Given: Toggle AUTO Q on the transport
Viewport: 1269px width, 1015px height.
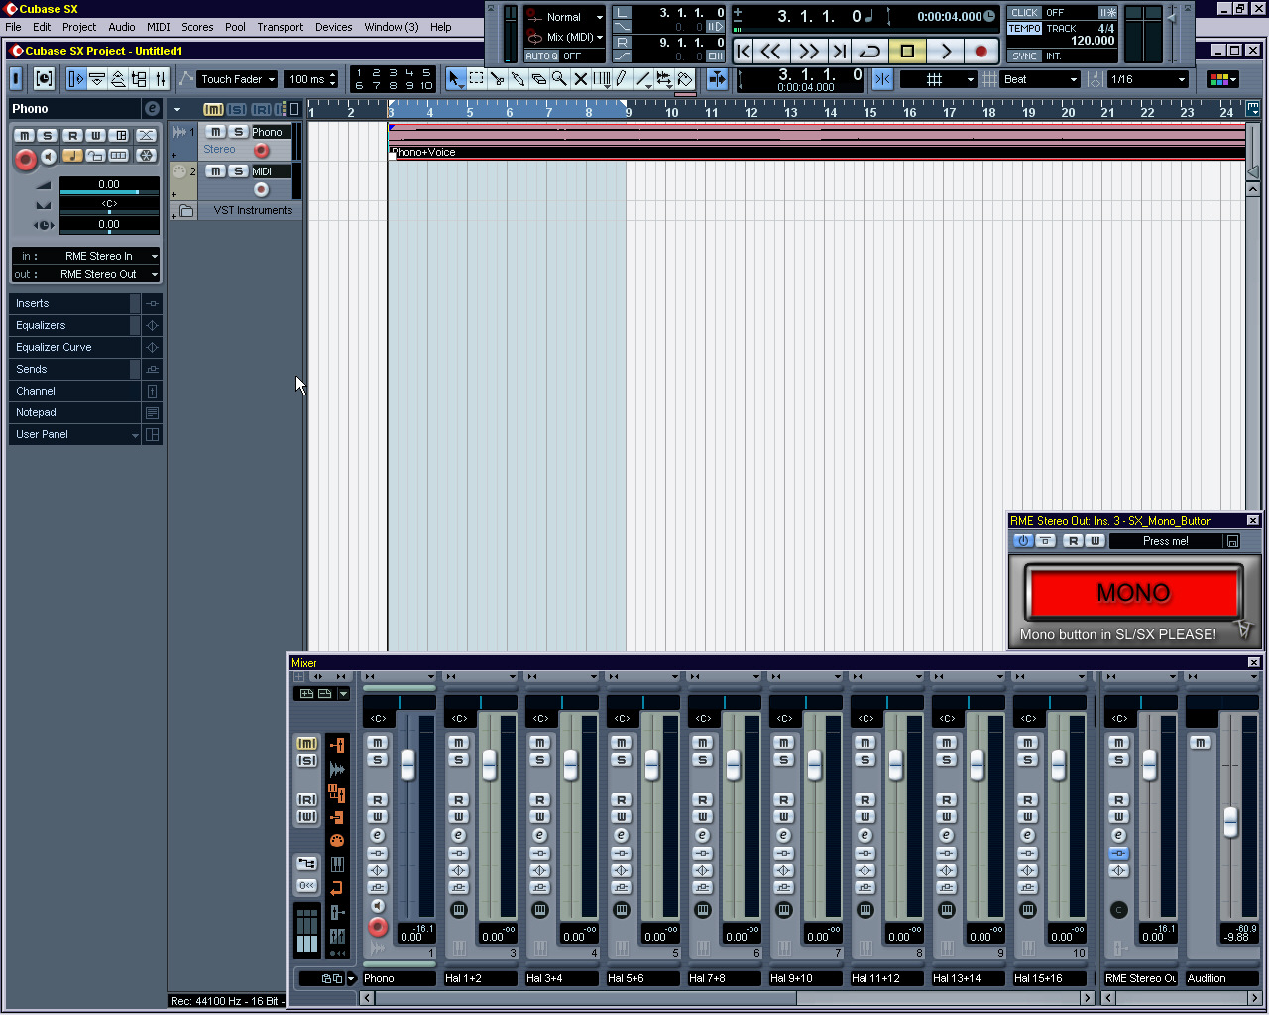Looking at the screenshot, I should (x=541, y=56).
